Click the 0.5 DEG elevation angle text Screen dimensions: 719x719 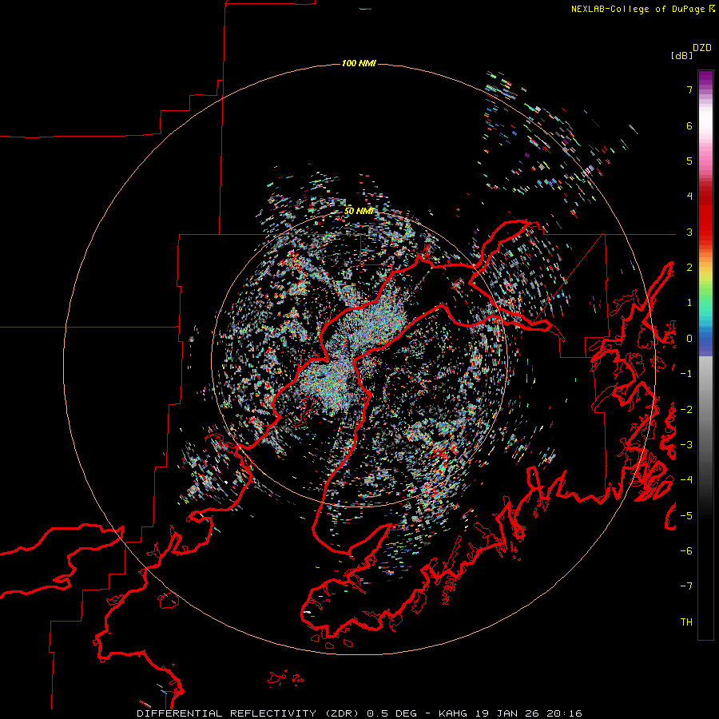point(392,713)
